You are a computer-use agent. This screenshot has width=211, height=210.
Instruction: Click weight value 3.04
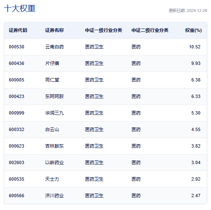click(196, 162)
